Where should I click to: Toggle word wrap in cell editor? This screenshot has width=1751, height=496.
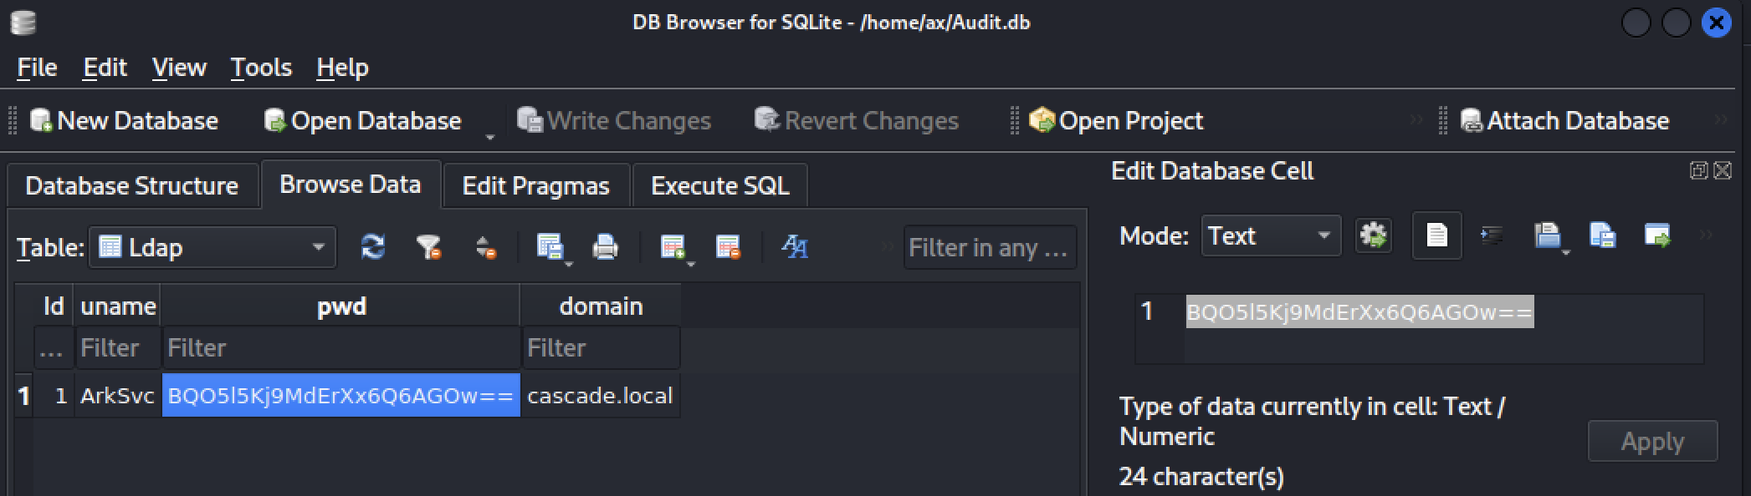pos(1436,236)
